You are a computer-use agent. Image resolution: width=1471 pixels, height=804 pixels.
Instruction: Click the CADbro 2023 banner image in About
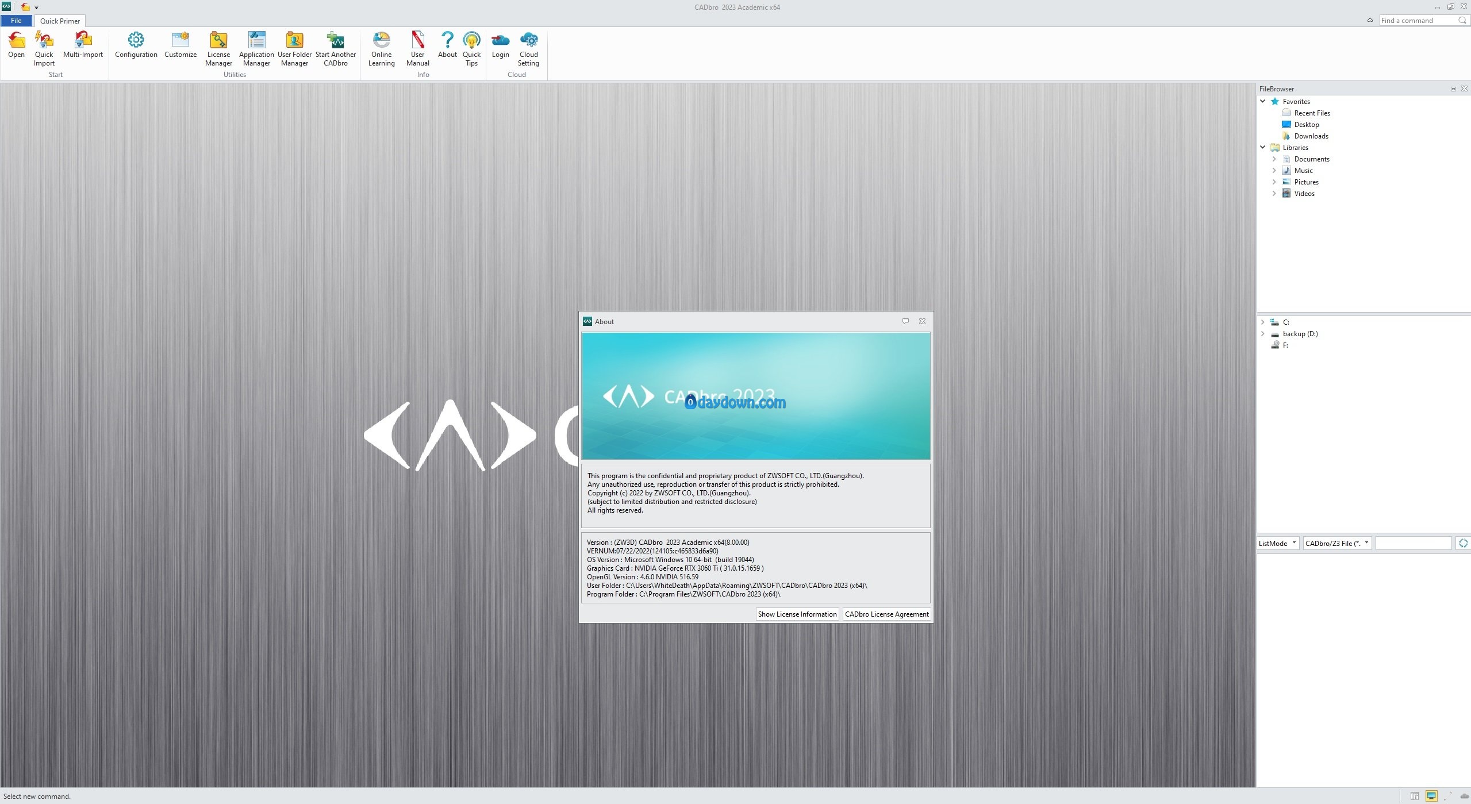(x=755, y=396)
